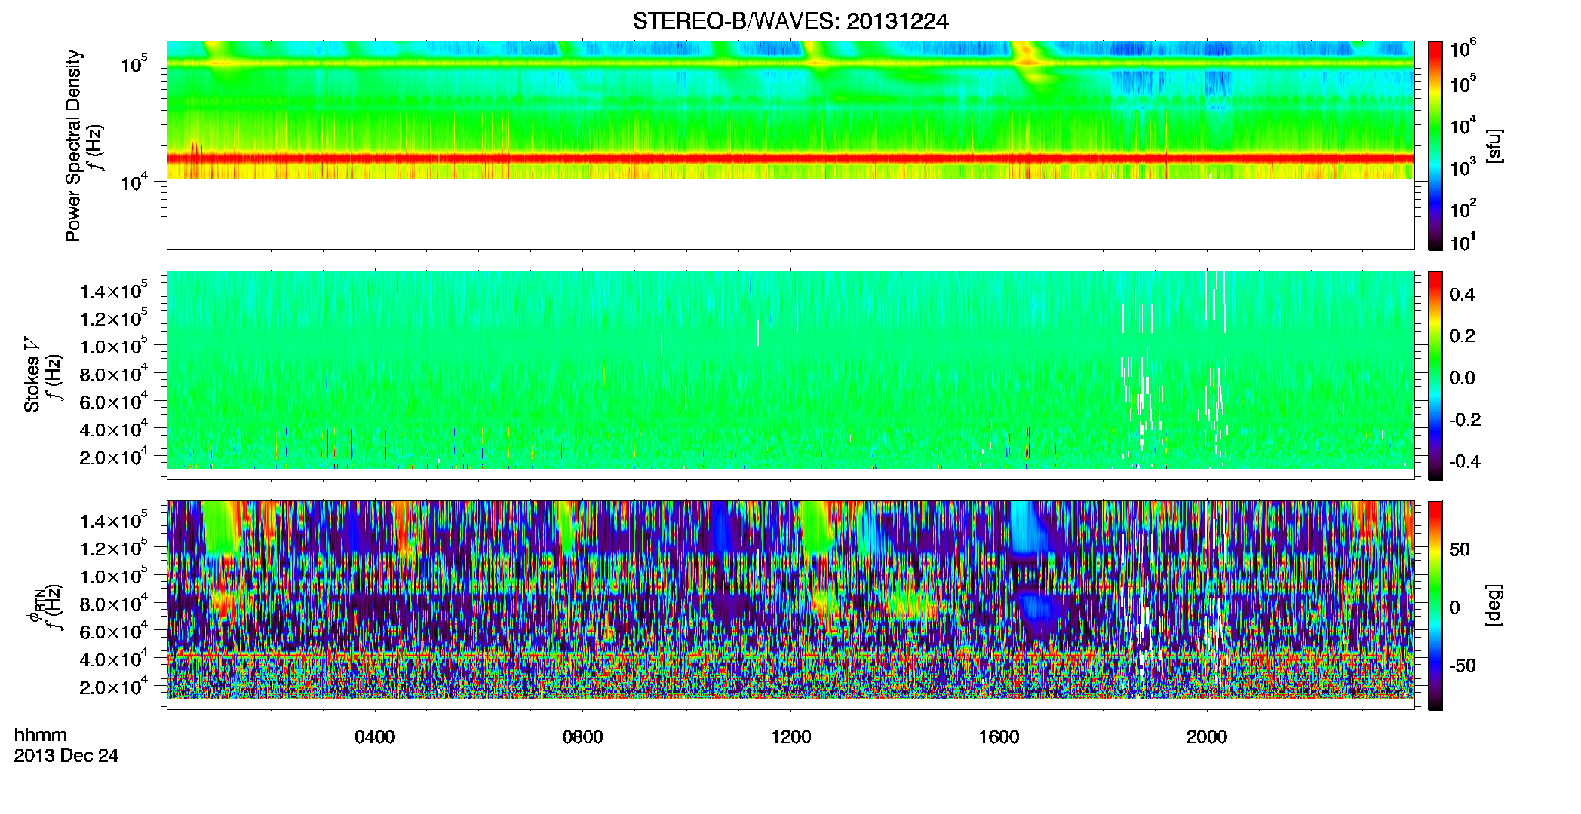The image size is (1581, 814).
Task: Select the hhmm axis caption
Action: pos(41,735)
